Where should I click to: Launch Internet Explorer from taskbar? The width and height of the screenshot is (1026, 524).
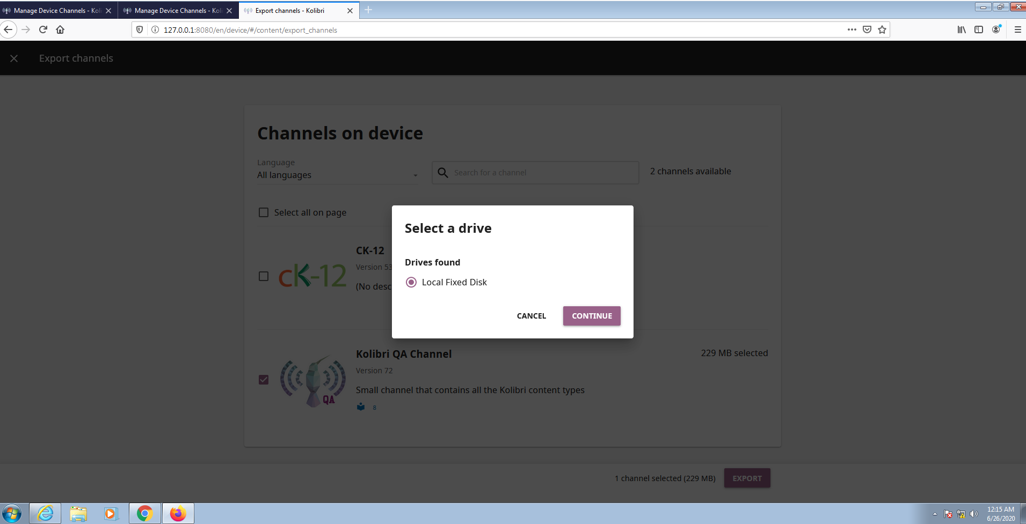[x=45, y=514]
